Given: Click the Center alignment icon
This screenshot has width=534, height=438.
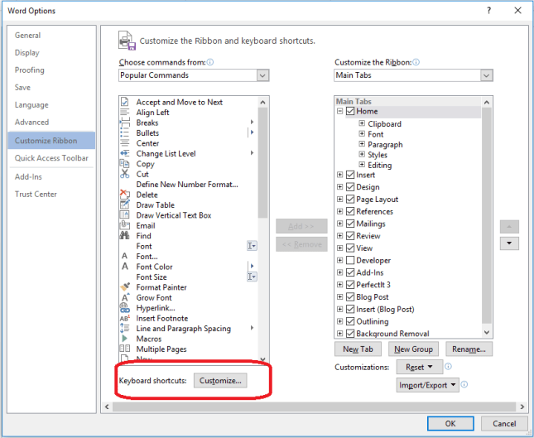Looking at the screenshot, I should 125,143.
